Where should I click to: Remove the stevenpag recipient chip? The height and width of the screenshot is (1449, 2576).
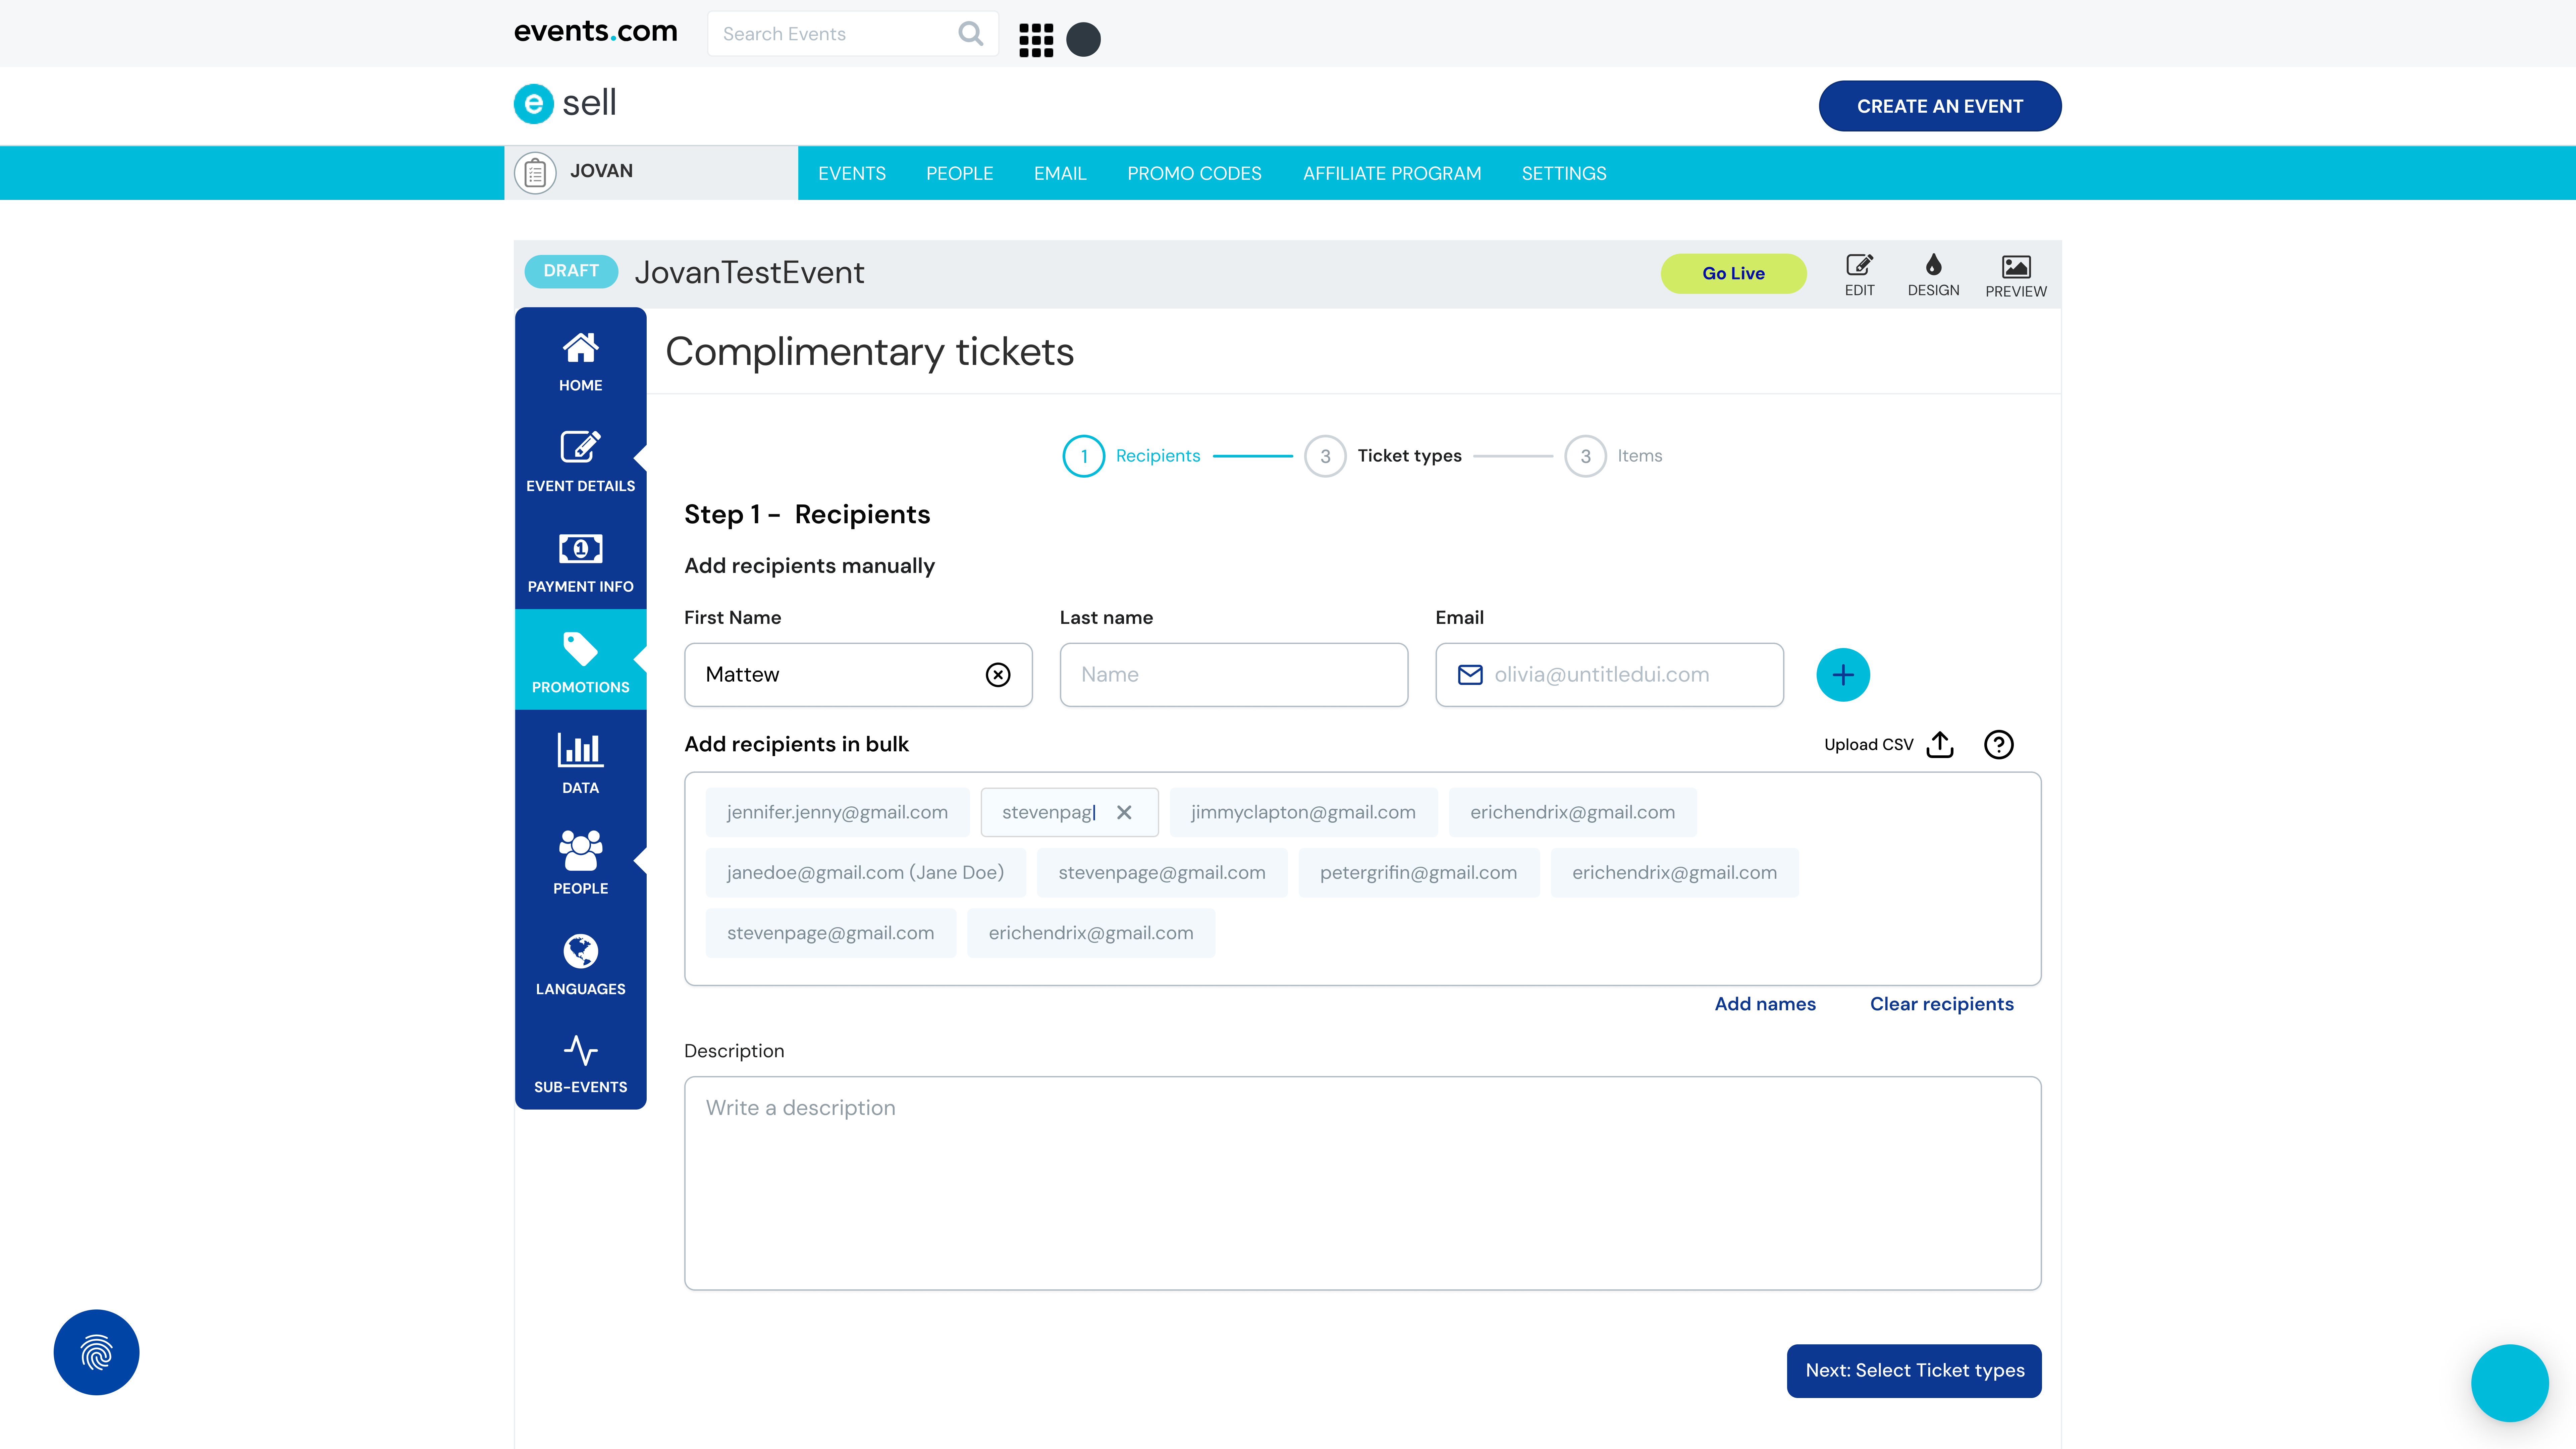(1124, 812)
